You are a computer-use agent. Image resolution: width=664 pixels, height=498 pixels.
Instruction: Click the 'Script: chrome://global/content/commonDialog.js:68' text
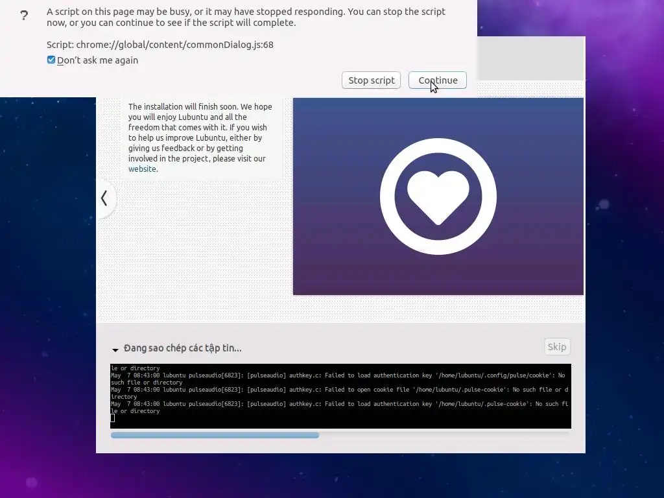(160, 45)
